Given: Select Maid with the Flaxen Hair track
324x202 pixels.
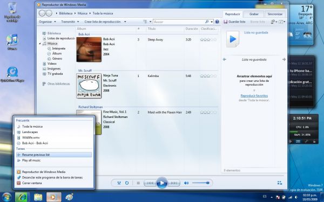Looking at the screenshot, I should coord(165,112).
